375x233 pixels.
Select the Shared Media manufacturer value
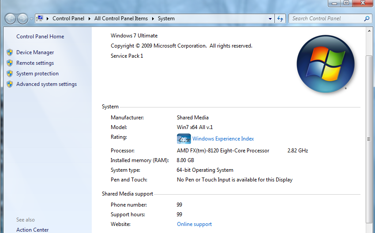193,118
